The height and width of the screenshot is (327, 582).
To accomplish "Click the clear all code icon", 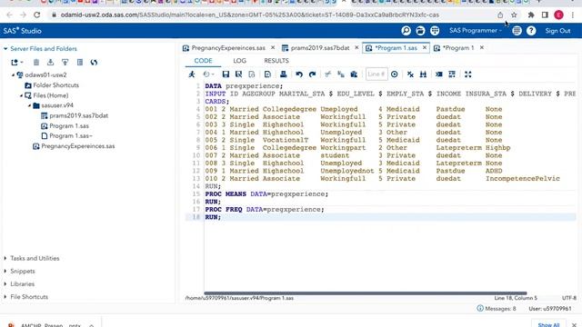I will coord(410,74).
